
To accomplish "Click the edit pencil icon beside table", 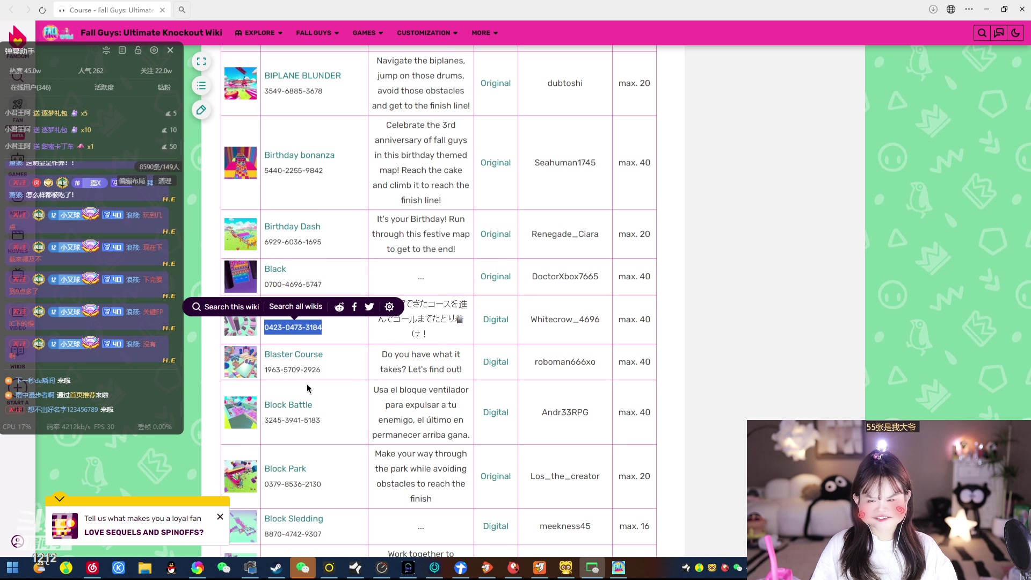I will [x=201, y=110].
